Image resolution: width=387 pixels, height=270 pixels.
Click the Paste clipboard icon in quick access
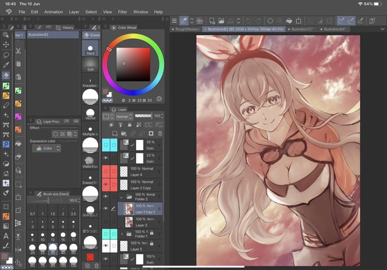pos(18,77)
